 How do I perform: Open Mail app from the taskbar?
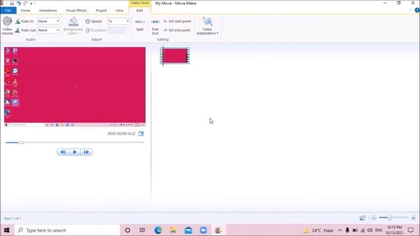coord(188,230)
